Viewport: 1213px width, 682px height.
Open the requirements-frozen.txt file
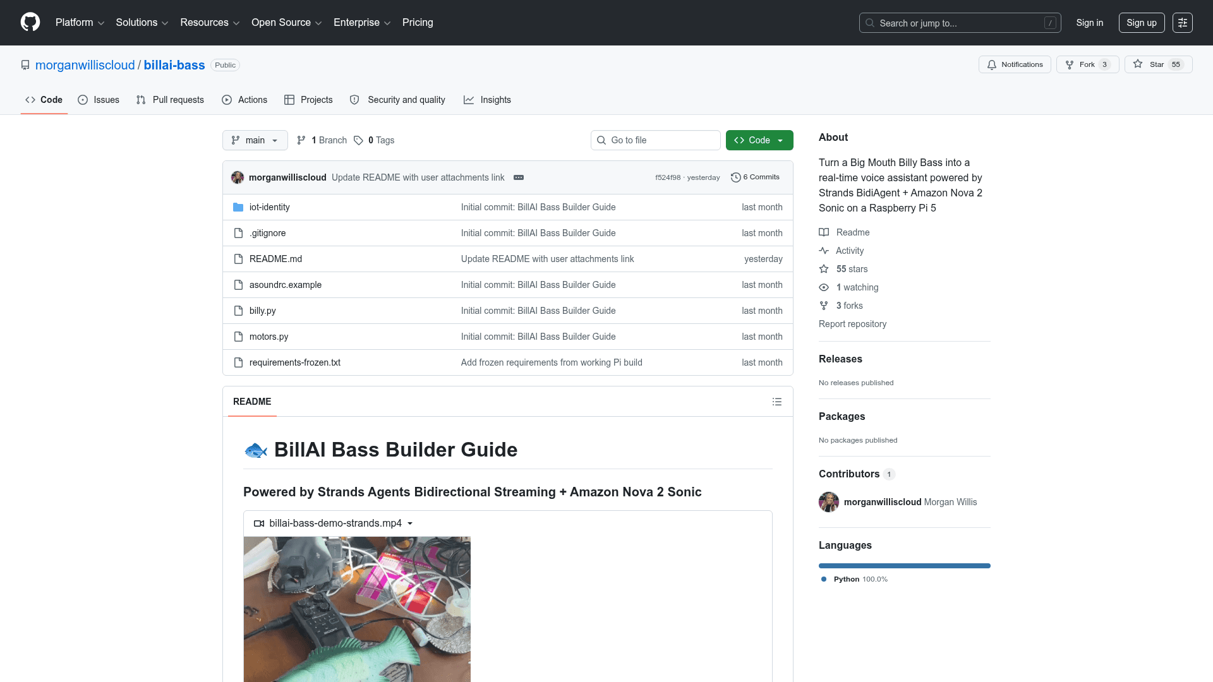295,362
